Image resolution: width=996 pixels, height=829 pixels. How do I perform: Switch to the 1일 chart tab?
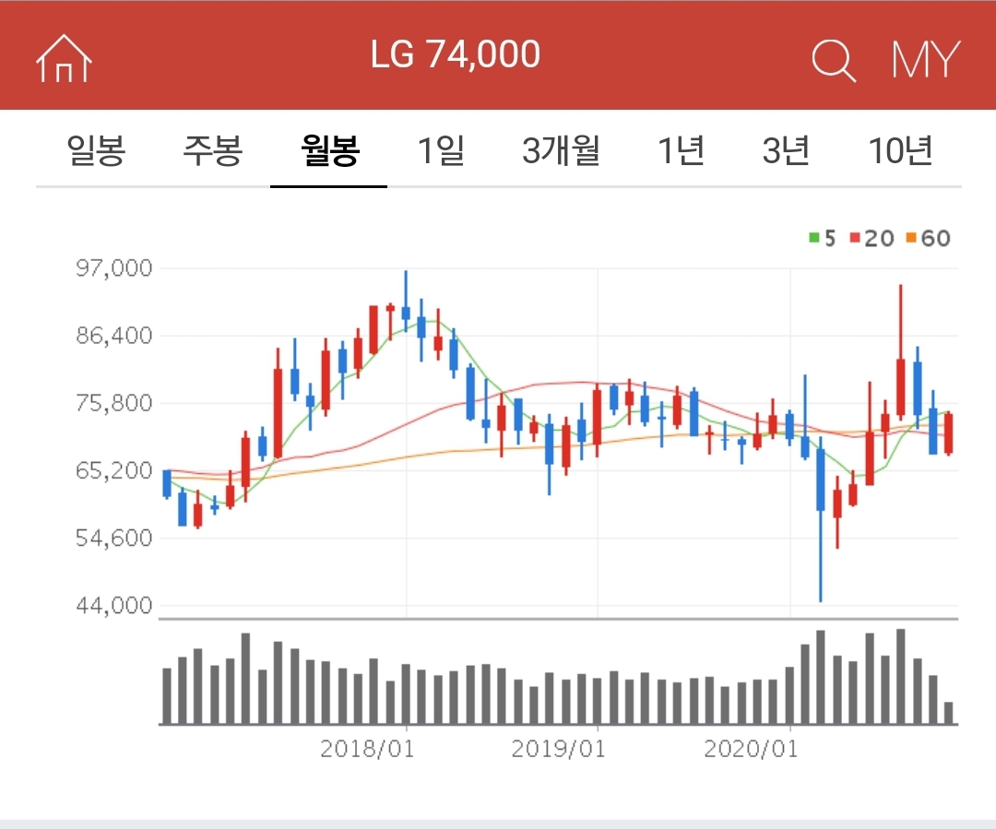[x=441, y=151]
